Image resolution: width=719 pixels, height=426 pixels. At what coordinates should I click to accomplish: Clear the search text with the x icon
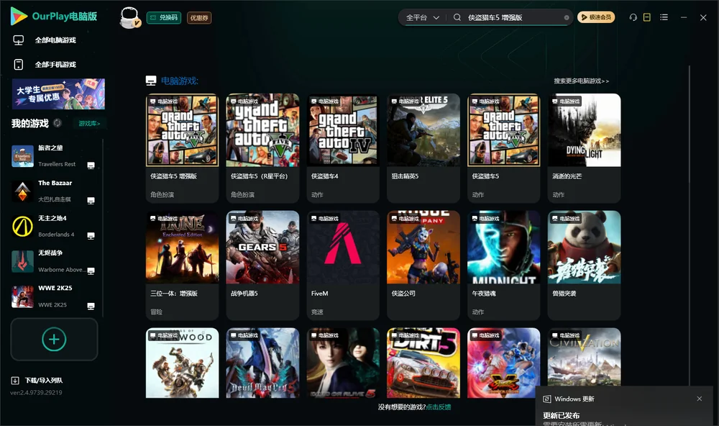(x=567, y=18)
